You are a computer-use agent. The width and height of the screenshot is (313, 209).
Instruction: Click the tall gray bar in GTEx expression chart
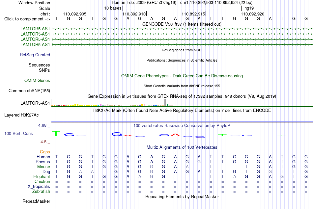[165, 102]
